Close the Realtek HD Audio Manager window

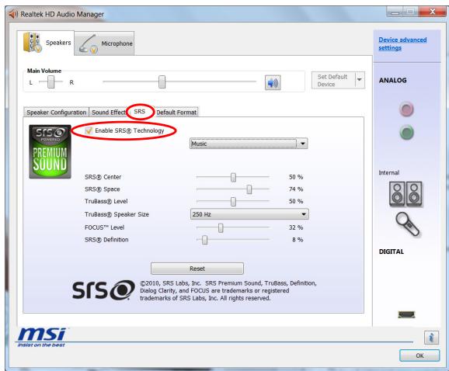tap(432, 12)
